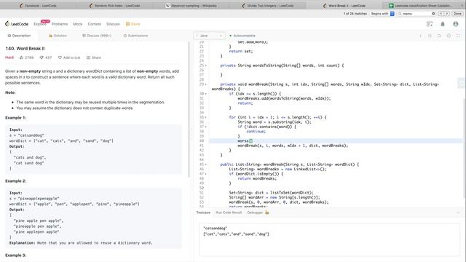Open the Submissions tab
Screen dimensions: 466x262
135,36
